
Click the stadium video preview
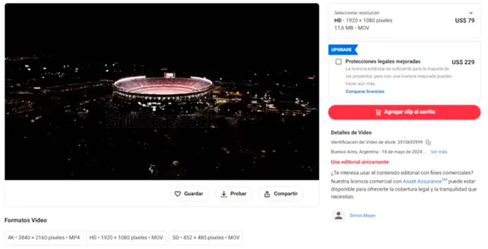162,92
